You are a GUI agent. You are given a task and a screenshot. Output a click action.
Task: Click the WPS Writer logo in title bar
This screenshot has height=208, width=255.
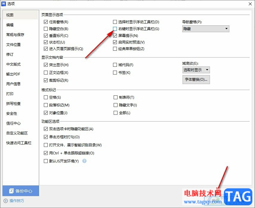[3, 4]
